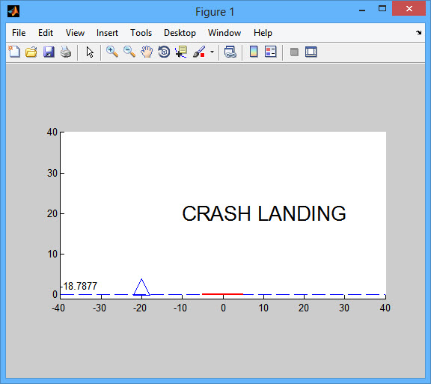Click the Brush data tool icon
Viewport: 431px width, 384px height.
pos(199,52)
